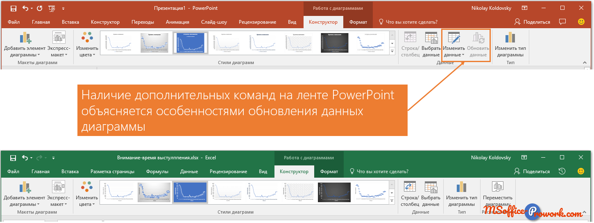This screenshot has height=223, width=594.
Task: Open Разметка страницы tab in Excel
Action: click(x=112, y=172)
